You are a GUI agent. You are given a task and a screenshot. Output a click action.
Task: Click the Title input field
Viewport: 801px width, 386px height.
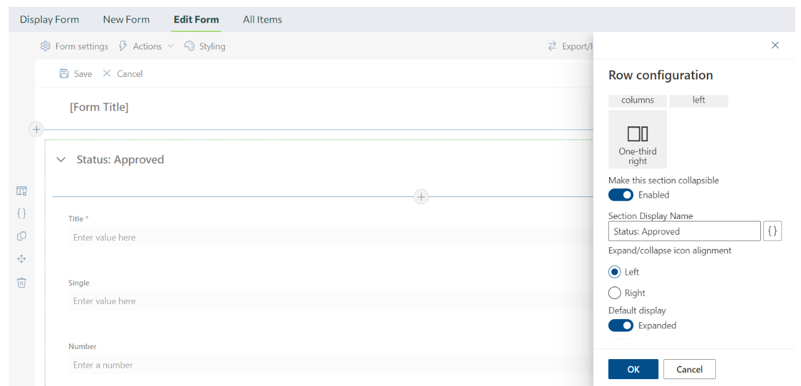pyautogui.click(x=330, y=237)
